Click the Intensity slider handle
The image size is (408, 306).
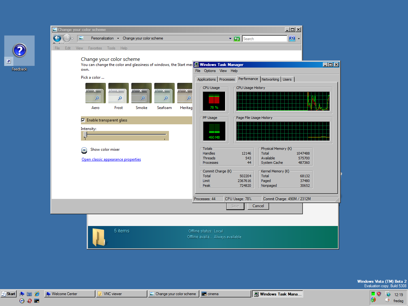85,135
